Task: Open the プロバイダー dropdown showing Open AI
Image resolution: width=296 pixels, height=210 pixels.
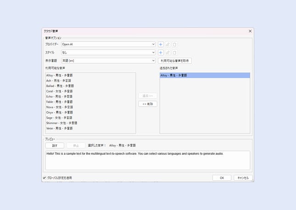Action: 108,44
